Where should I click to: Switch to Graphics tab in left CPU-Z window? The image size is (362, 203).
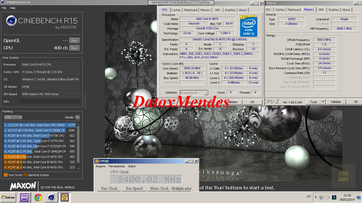(230, 10)
